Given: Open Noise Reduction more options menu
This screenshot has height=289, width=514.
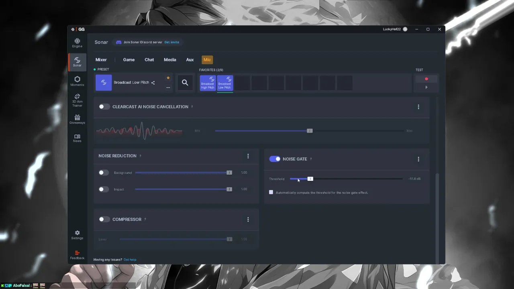Looking at the screenshot, I should coord(248,156).
